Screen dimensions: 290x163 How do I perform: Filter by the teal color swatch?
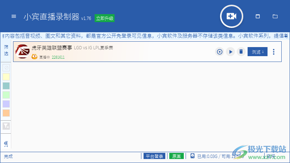[x=6, y=86]
